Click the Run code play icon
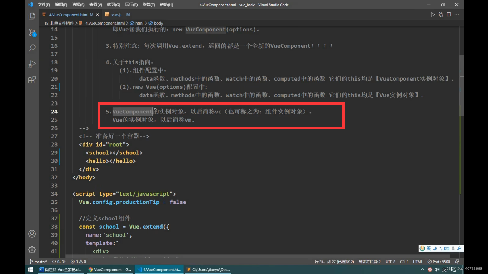The image size is (488, 274). click(433, 15)
